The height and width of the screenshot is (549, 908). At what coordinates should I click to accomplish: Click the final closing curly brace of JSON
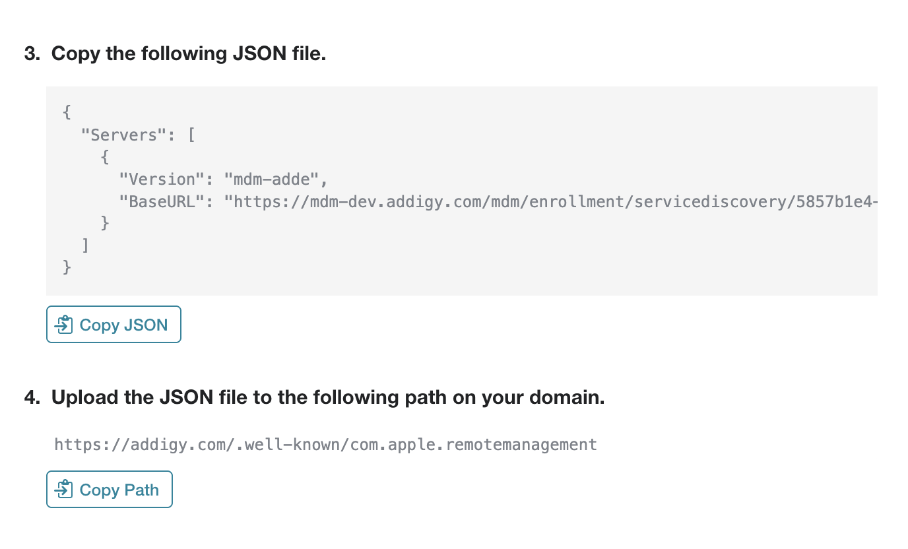coord(67,267)
